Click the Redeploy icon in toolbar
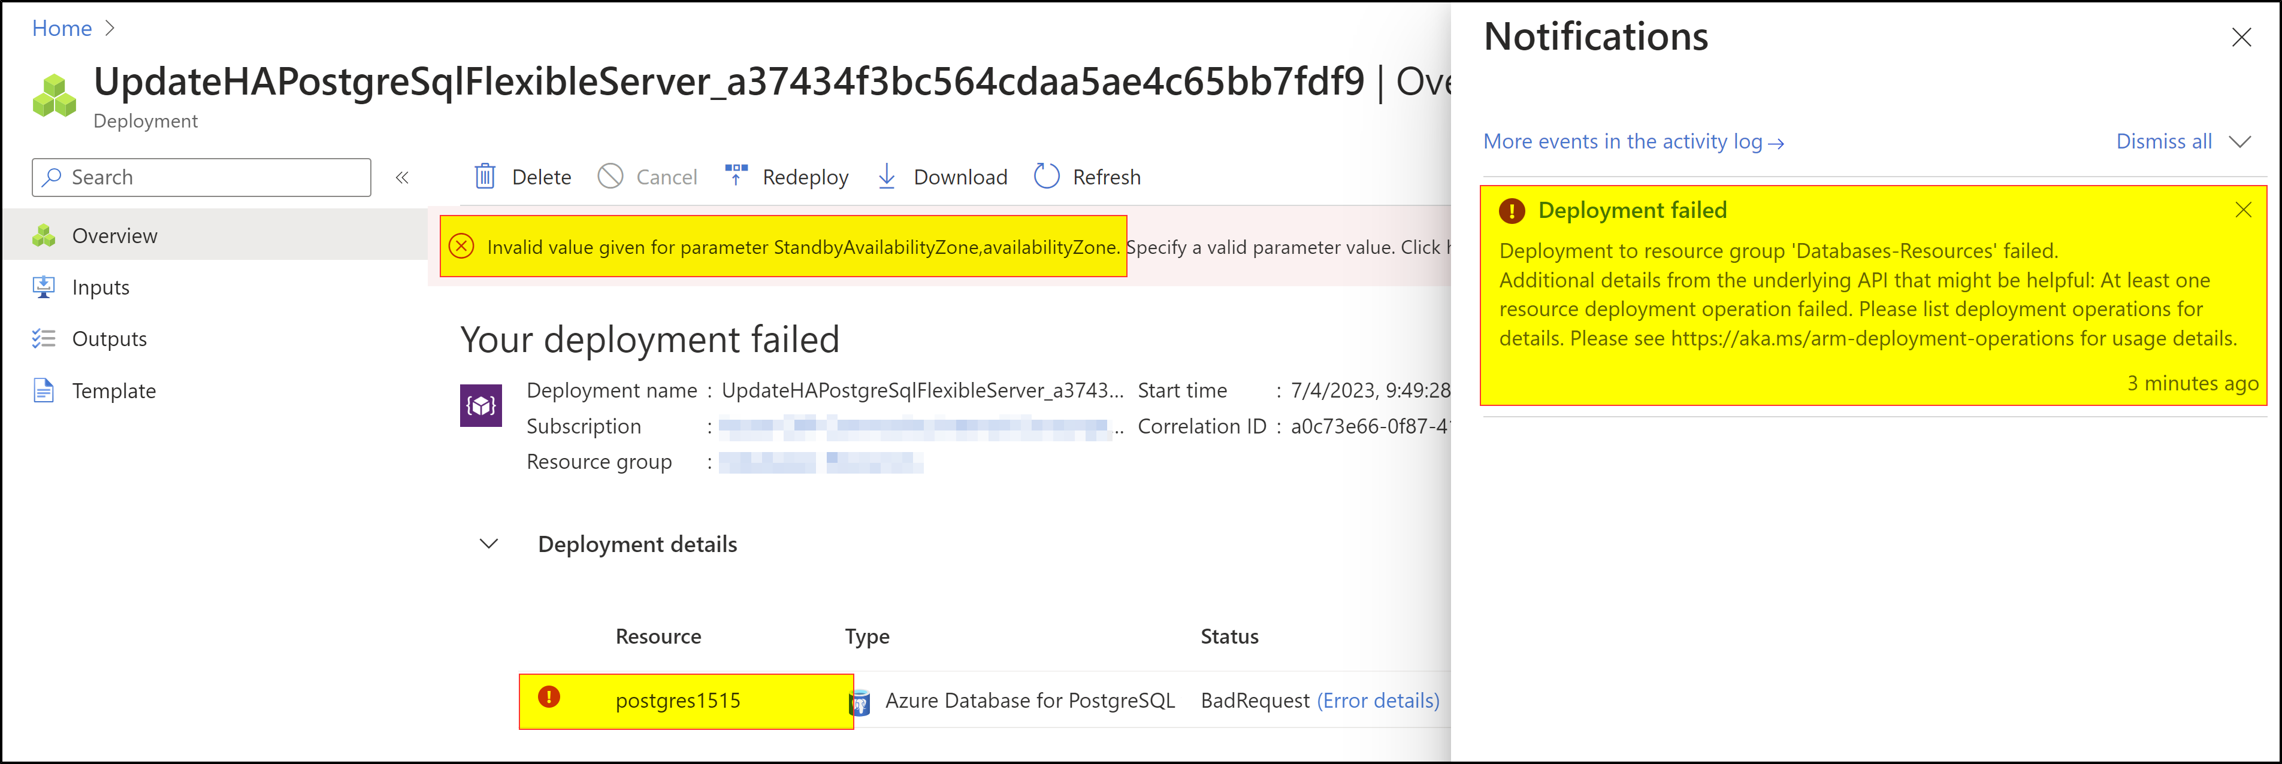Image resolution: width=2282 pixels, height=764 pixels. tap(736, 175)
